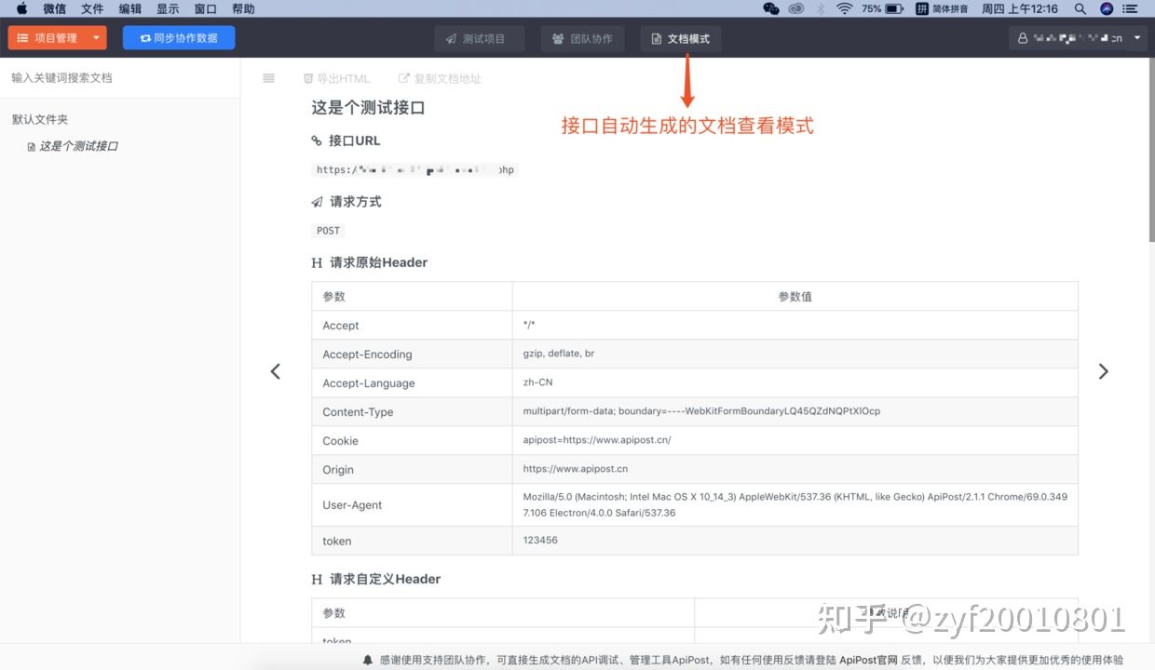1155x670 pixels.
Task: Click the bell icon in the footer notice
Action: click(369, 660)
